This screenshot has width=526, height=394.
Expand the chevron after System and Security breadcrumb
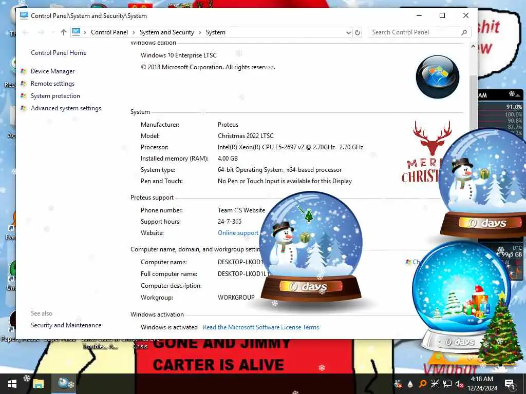click(200, 32)
